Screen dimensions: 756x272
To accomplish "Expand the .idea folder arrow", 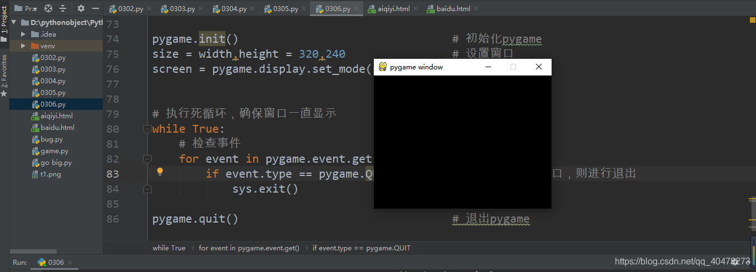I will (x=23, y=34).
